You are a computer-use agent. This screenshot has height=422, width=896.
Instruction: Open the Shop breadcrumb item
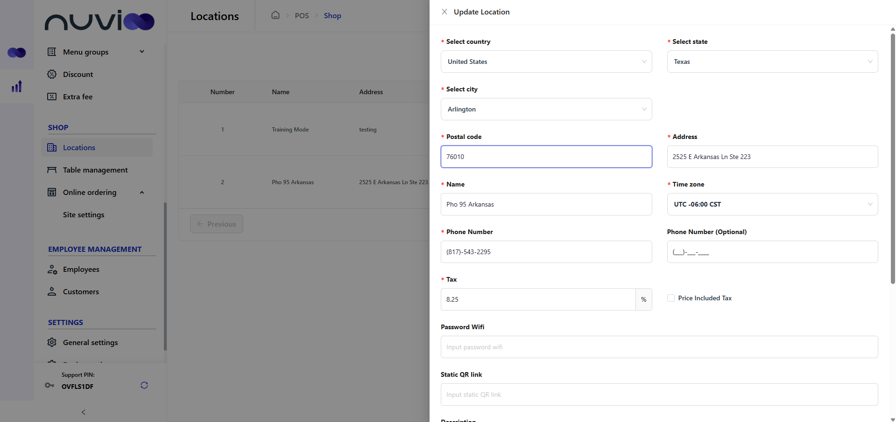(332, 15)
